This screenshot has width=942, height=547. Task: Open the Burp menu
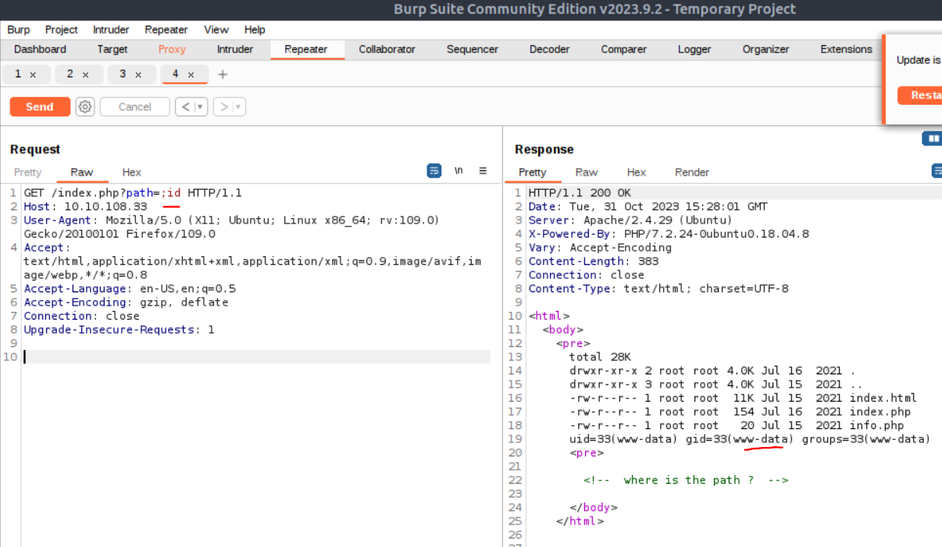pyautogui.click(x=19, y=30)
